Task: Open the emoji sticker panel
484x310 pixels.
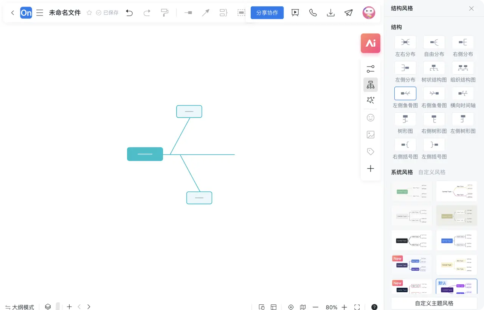Action: [x=371, y=118]
